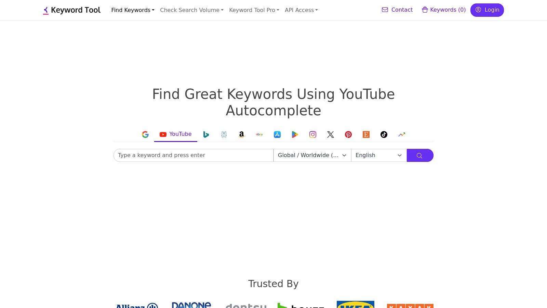Select the TikTok platform icon
Screen dimensions: 547x308
click(x=384, y=134)
